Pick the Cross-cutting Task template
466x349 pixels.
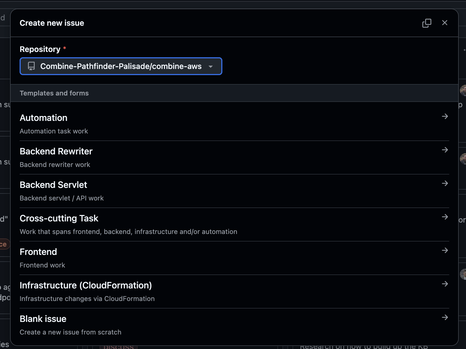pos(59,218)
